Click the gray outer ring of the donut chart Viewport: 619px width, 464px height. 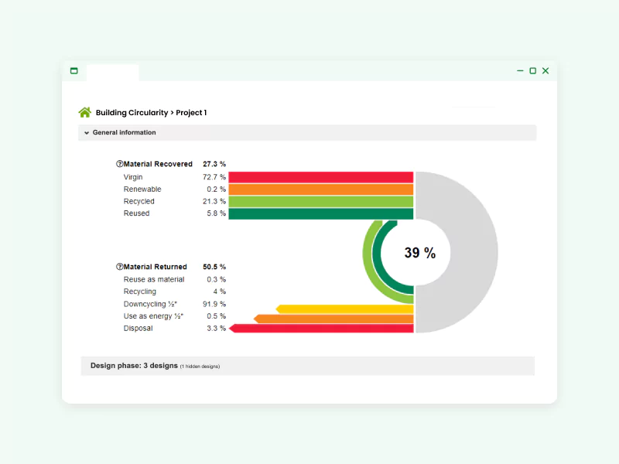(x=472, y=251)
